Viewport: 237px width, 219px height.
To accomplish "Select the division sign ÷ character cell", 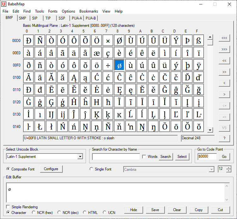I will pos(108,65).
